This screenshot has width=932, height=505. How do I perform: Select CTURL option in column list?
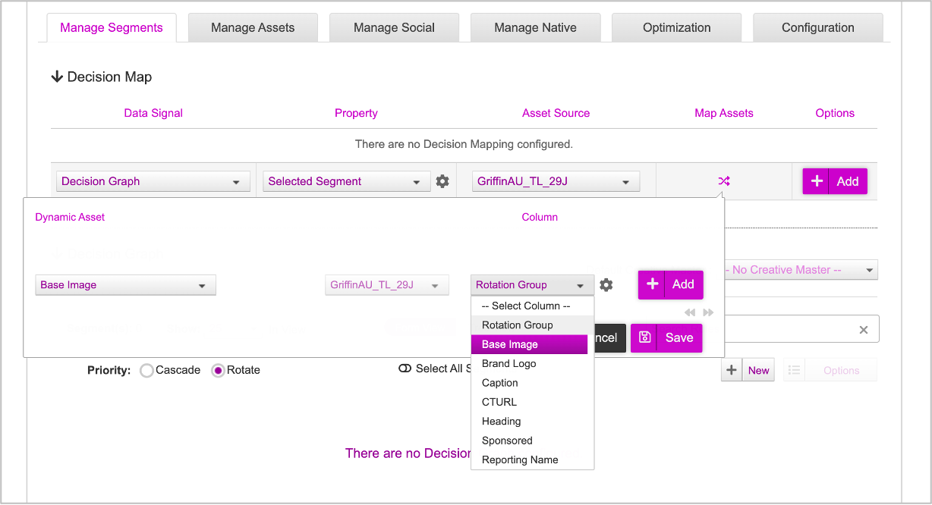(x=499, y=402)
